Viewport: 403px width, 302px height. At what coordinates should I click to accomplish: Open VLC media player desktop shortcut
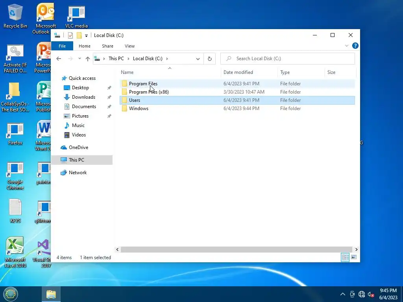coord(76,17)
